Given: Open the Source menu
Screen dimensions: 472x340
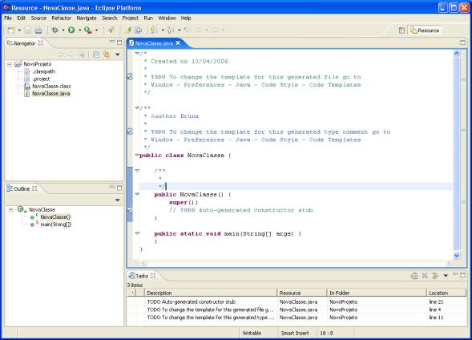Looking at the screenshot, I should [38, 18].
